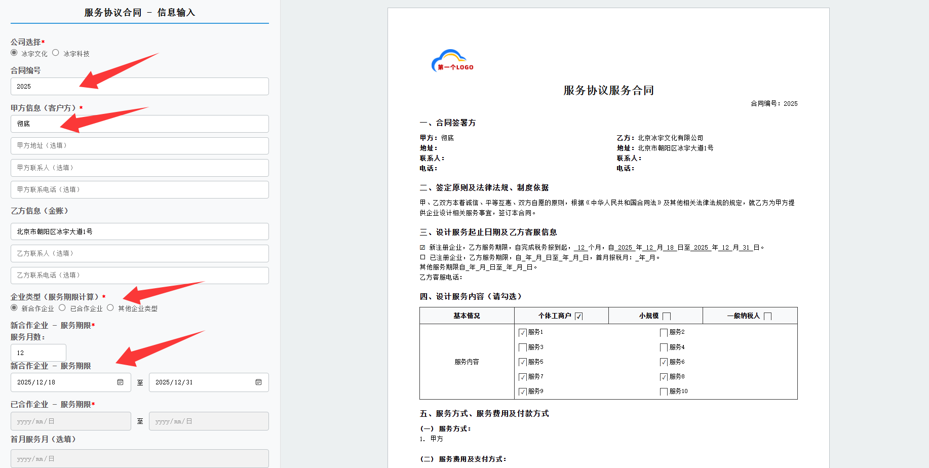This screenshot has height=468, width=929.
Task: Click the 甲方地址（选填）input field
Action: [x=140, y=146]
